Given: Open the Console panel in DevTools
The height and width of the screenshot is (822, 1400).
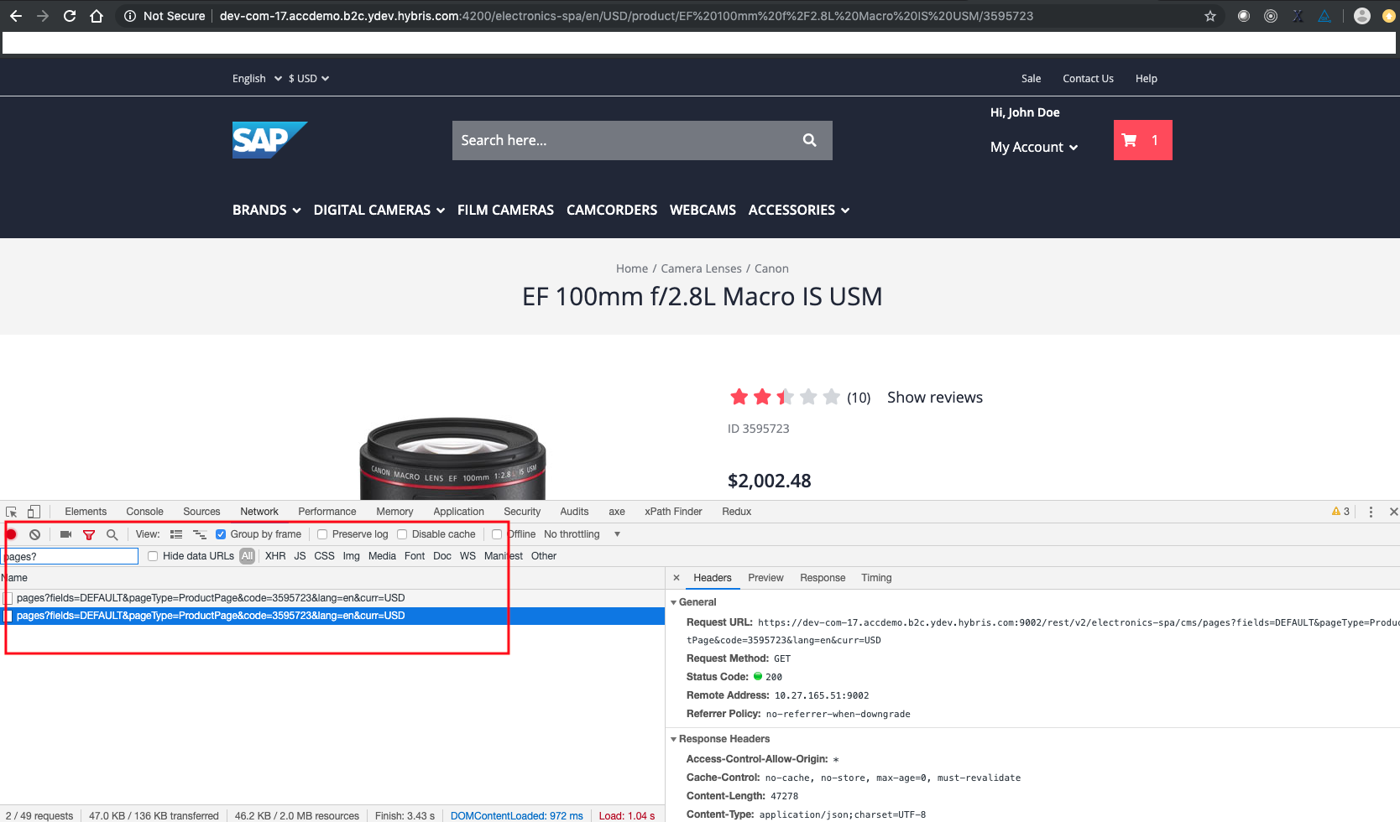Looking at the screenshot, I should pyautogui.click(x=144, y=511).
